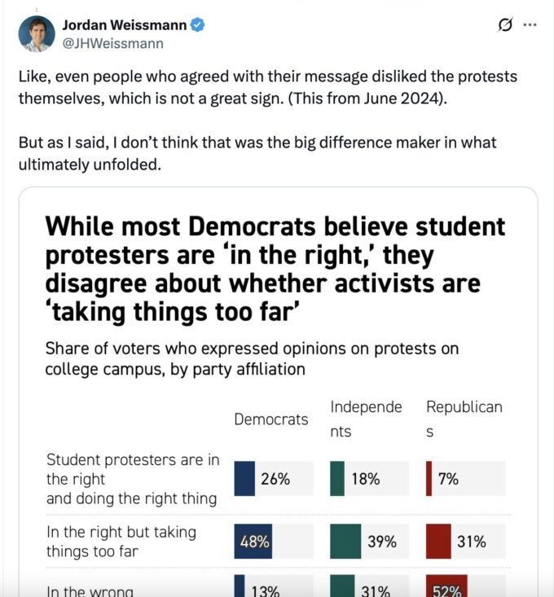Image resolution: width=554 pixels, height=597 pixels.
Task: Click the chart subtitle about share of voters
Action: point(252,358)
